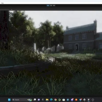Screen dimensions: 102x102
Task: Open Discord from the taskbar
Action: click(x=72, y=100)
